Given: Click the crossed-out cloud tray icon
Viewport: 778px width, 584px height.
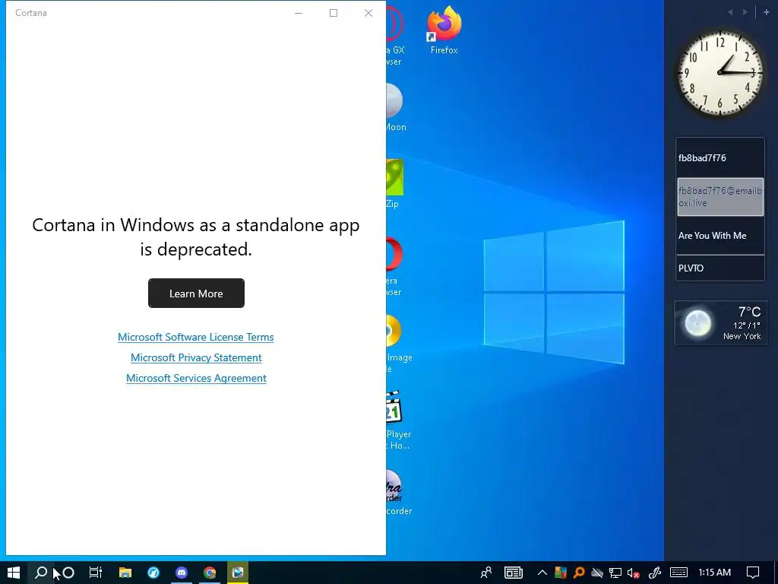Looking at the screenshot, I should 597,573.
